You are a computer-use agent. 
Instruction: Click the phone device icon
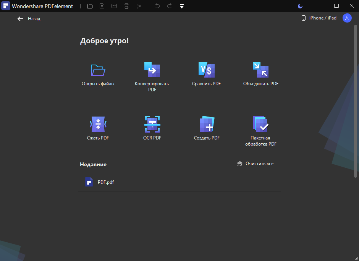[x=304, y=18]
